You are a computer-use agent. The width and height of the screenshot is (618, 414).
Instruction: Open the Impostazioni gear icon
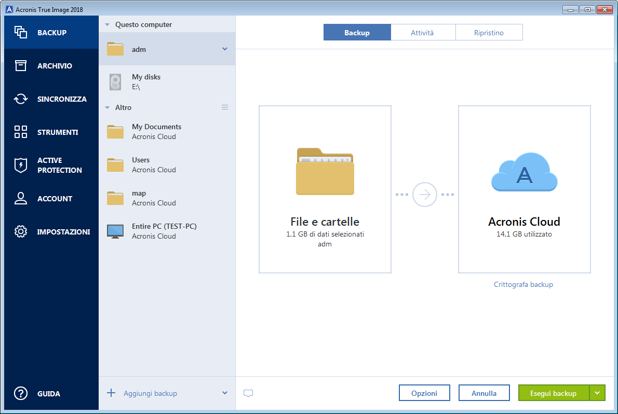(20, 231)
